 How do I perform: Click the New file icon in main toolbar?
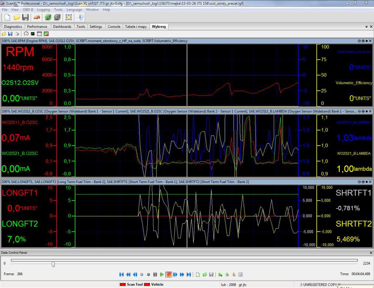point(7,17)
